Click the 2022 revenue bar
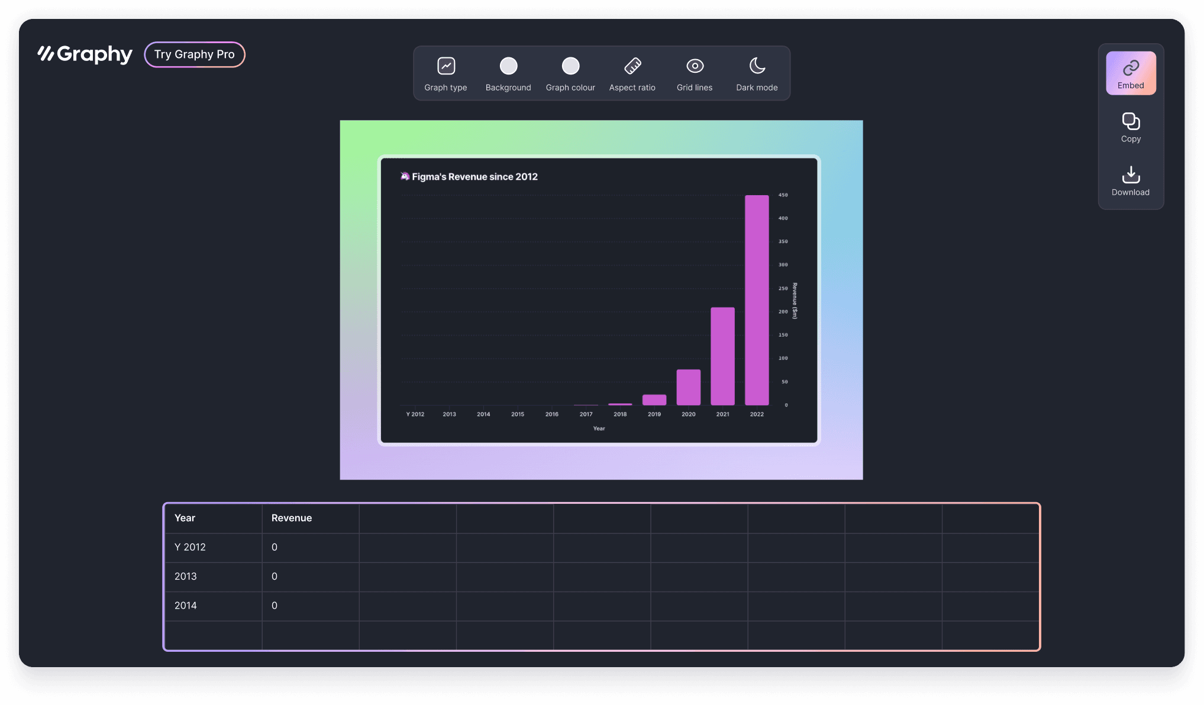1204x705 pixels. pyautogui.click(x=757, y=300)
